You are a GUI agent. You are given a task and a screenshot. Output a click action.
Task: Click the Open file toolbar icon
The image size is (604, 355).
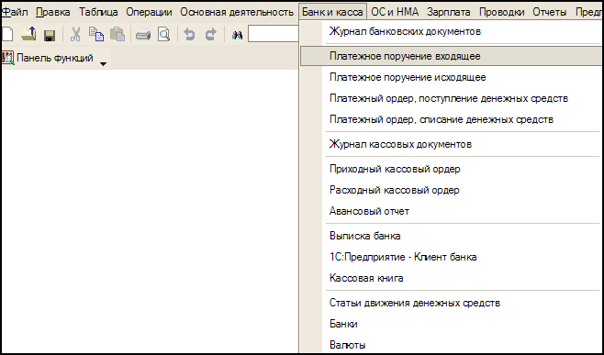(x=28, y=35)
